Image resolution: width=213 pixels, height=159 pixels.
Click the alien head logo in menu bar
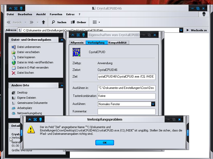[204, 14]
